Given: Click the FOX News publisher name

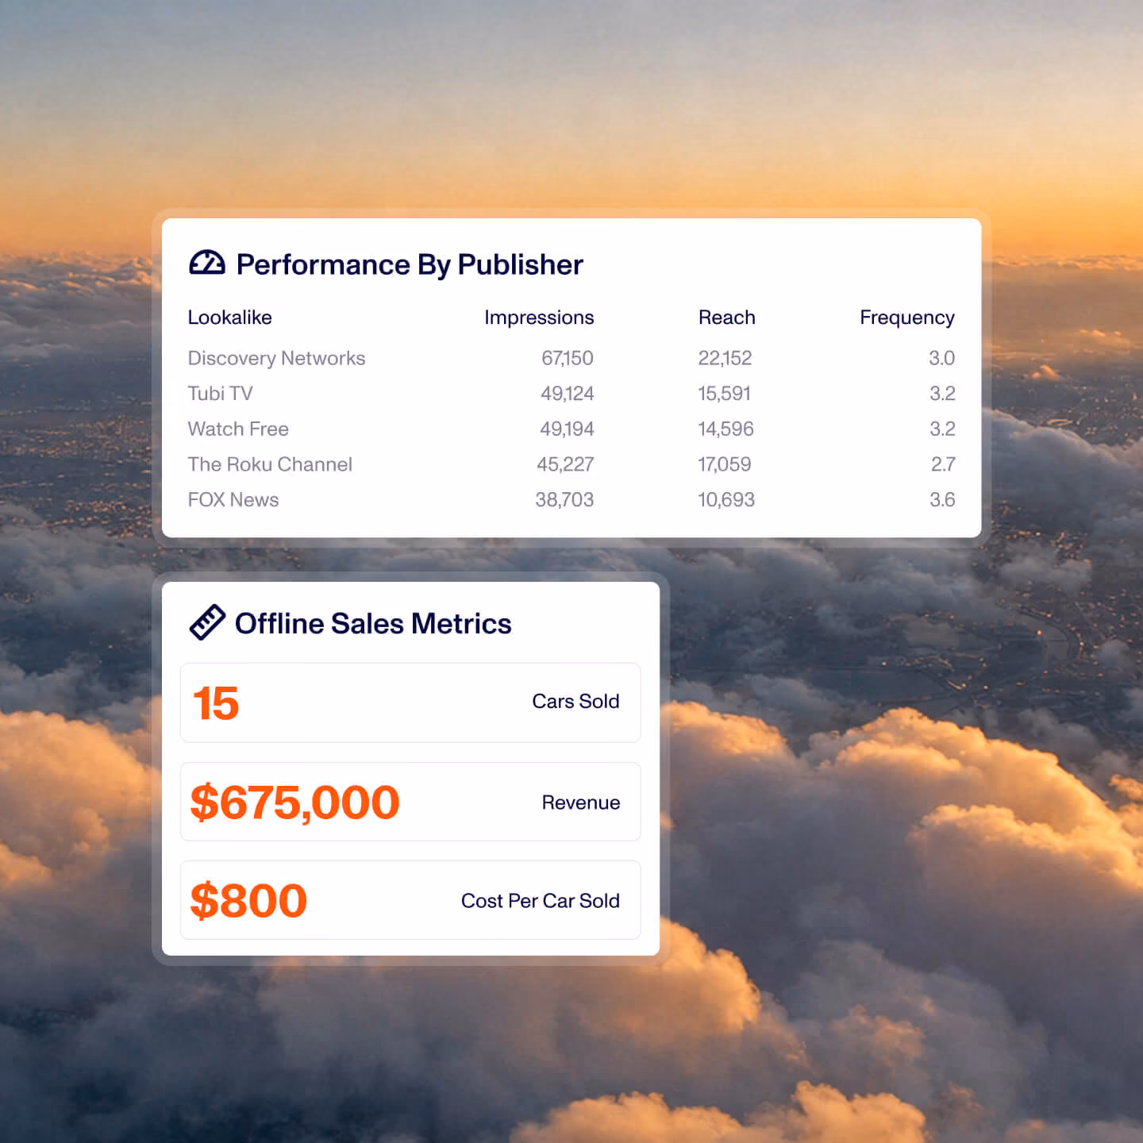Looking at the screenshot, I should 233,500.
